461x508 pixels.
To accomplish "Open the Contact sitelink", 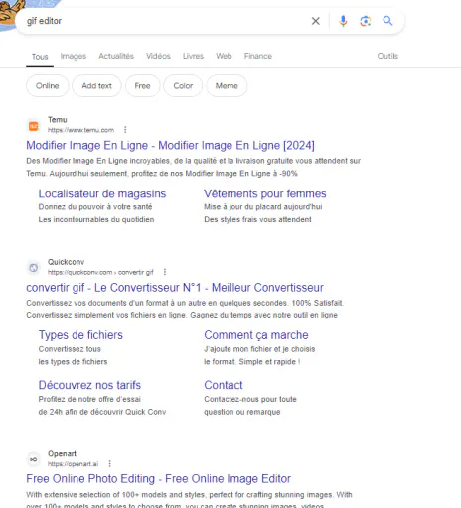I will tap(224, 385).
